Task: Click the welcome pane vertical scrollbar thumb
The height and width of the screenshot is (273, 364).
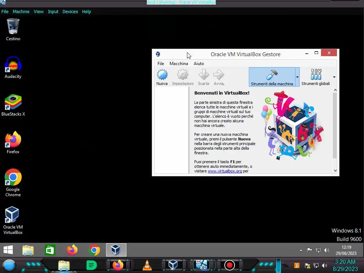Action: click(x=335, y=125)
